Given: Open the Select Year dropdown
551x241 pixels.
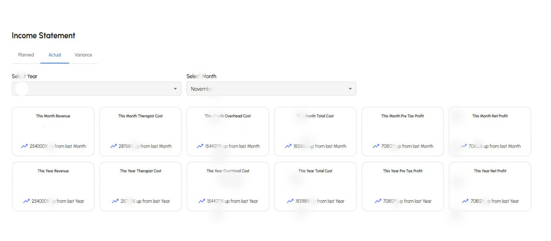Looking at the screenshot, I should click(x=96, y=89).
